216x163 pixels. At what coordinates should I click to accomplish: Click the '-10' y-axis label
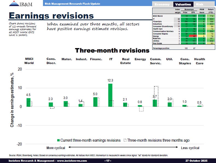[x=19, y=126]
